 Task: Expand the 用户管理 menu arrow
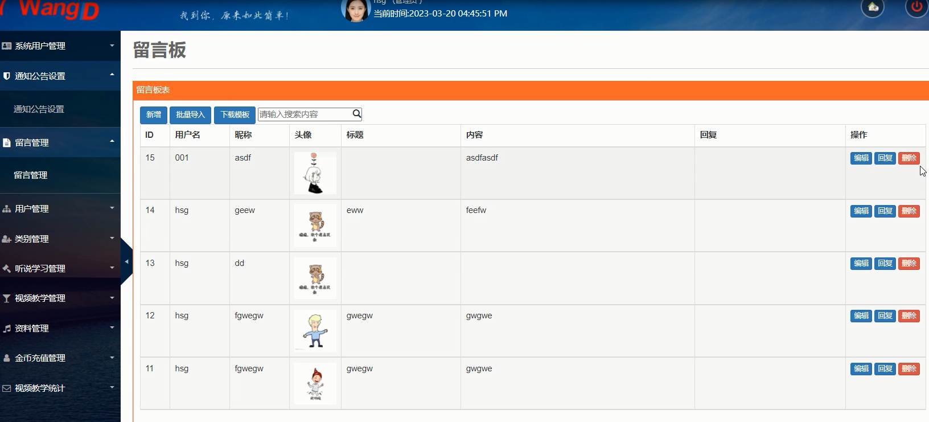click(112, 208)
